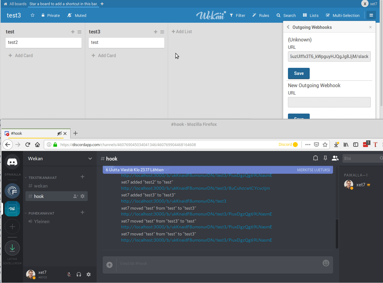Open the test3 board link in chat
This screenshot has width=383, height=283.
[x=173, y=201]
